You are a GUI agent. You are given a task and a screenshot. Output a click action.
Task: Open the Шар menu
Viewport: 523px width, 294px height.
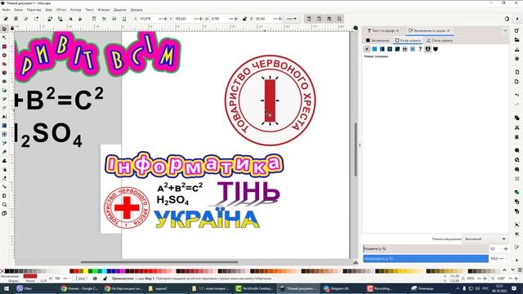click(x=49, y=10)
